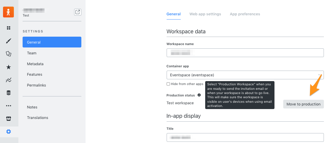
Task: Click the Title input field
Action: tap(245, 137)
